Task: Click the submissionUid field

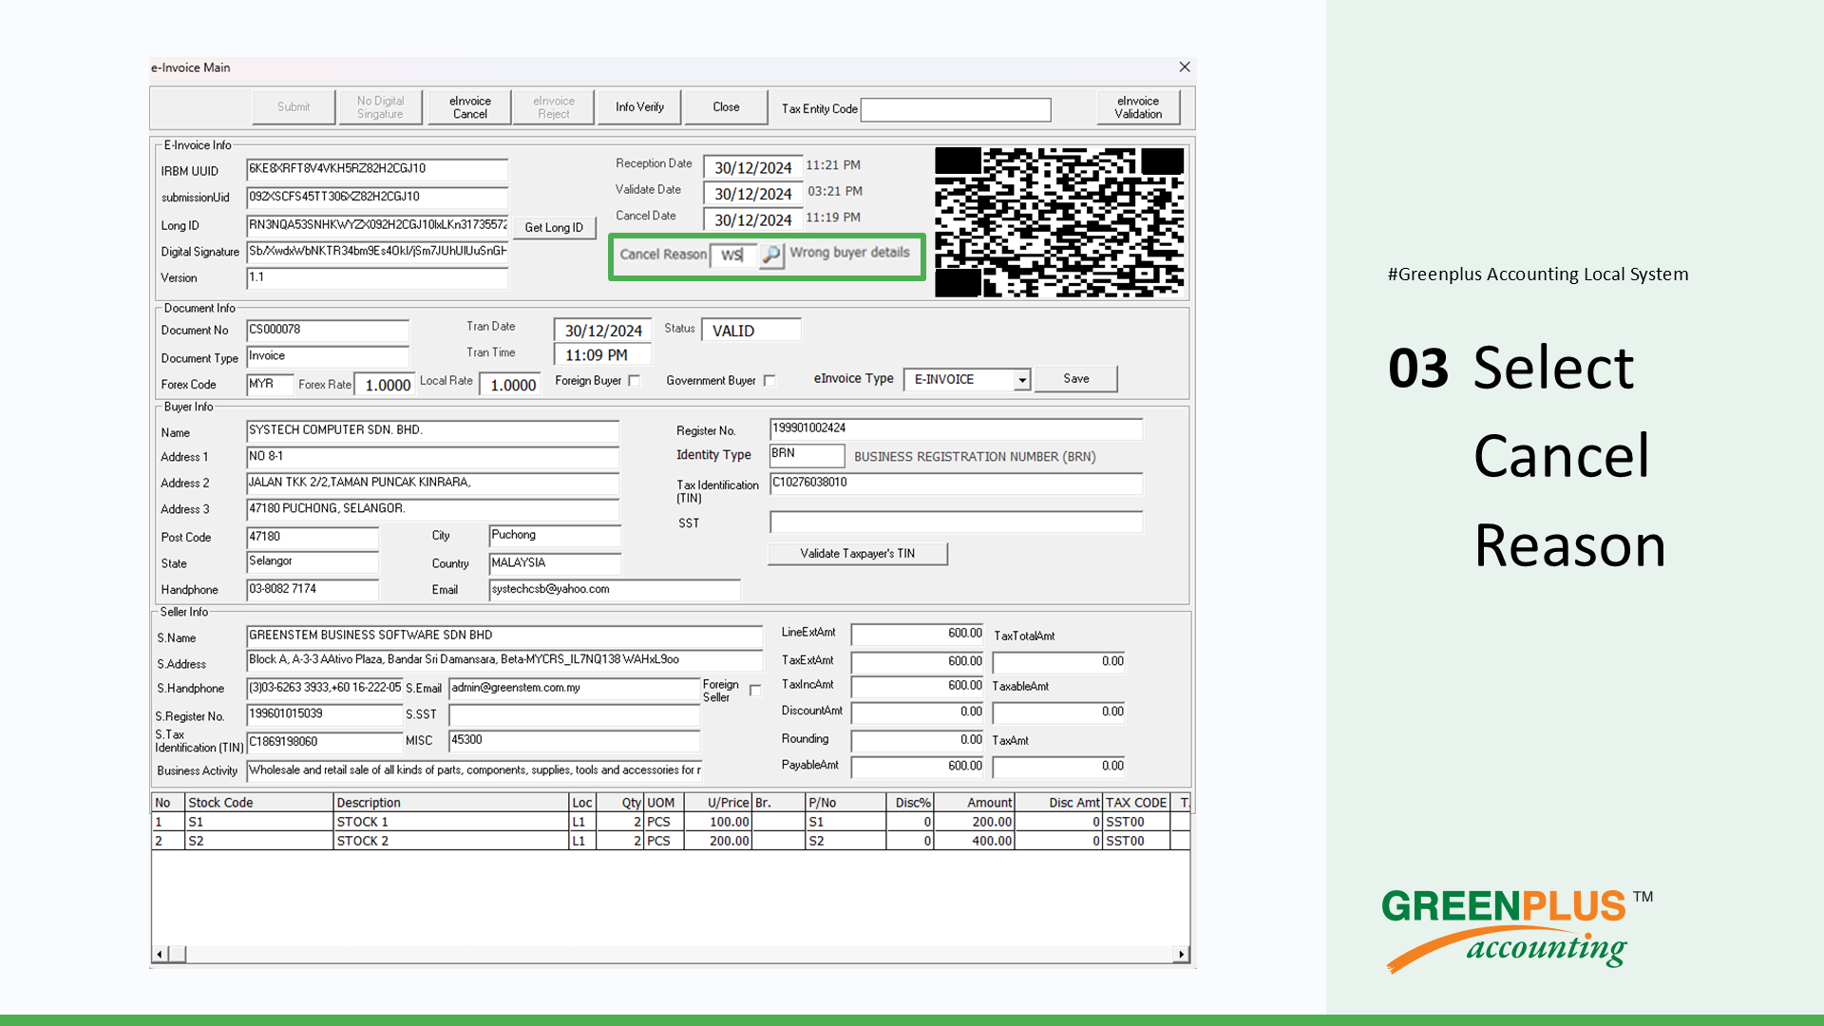Action: [x=377, y=198]
